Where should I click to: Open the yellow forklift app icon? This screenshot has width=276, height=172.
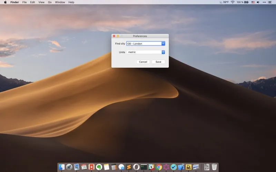coord(188,167)
